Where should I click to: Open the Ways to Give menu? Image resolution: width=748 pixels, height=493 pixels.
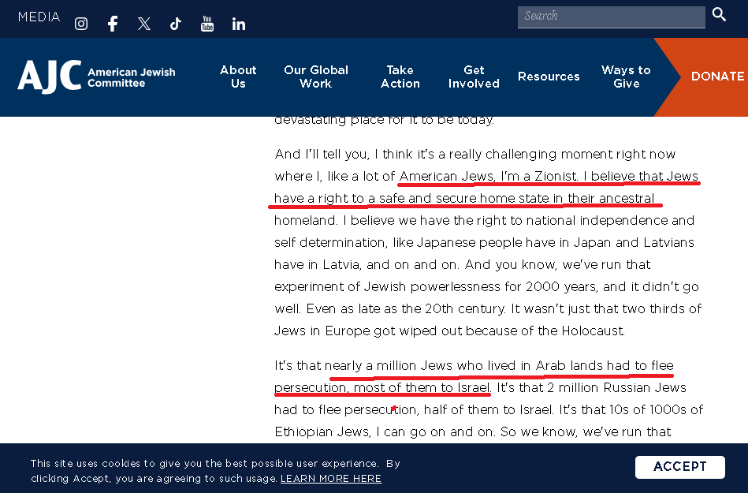click(626, 77)
